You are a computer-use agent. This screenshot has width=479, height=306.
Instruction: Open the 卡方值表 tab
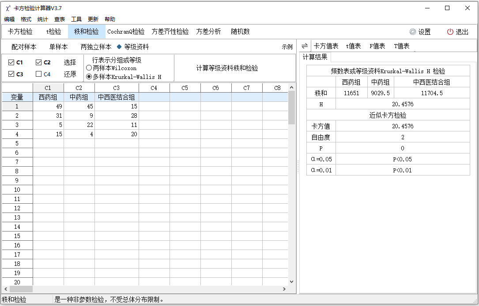click(326, 46)
